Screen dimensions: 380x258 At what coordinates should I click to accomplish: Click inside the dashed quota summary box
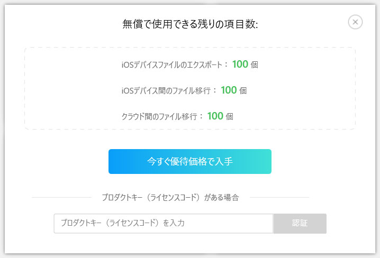(x=64, y=90)
